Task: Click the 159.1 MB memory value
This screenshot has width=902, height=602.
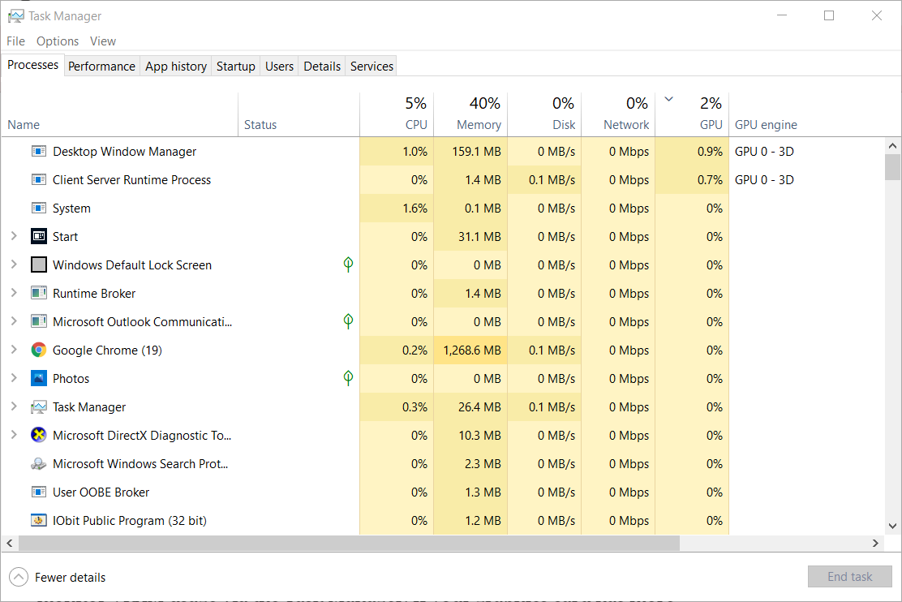Action: (476, 152)
